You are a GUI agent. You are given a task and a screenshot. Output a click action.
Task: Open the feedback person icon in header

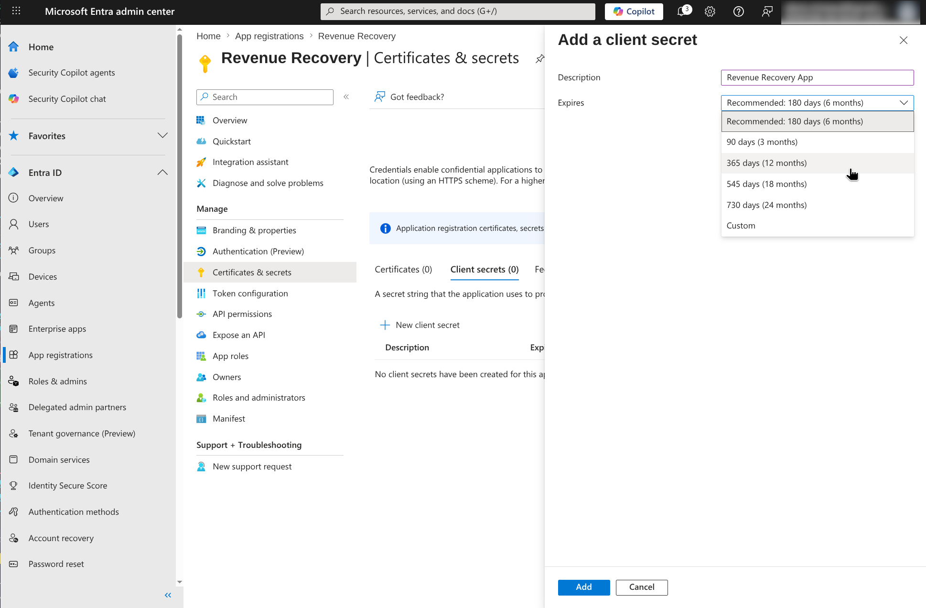coord(767,11)
